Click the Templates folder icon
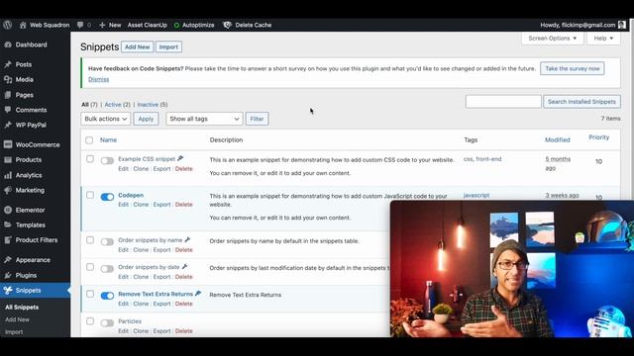The height and width of the screenshot is (356, 634). tap(8, 224)
